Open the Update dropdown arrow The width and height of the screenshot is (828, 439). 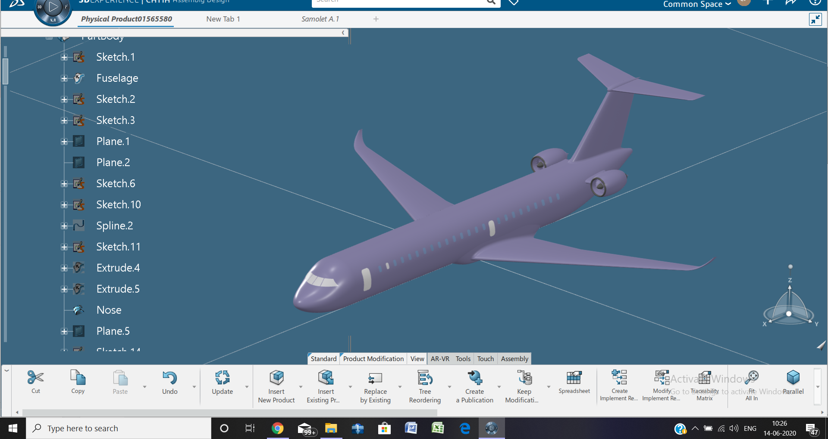pyautogui.click(x=247, y=387)
